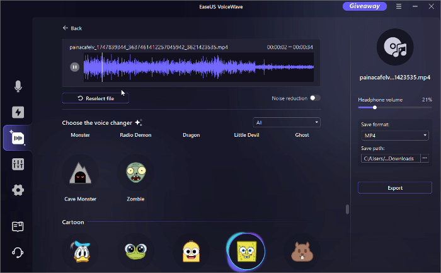Viewport: 441px width, 273px height.
Task: Click the audio waveform to seek playback
Action: click(x=198, y=67)
